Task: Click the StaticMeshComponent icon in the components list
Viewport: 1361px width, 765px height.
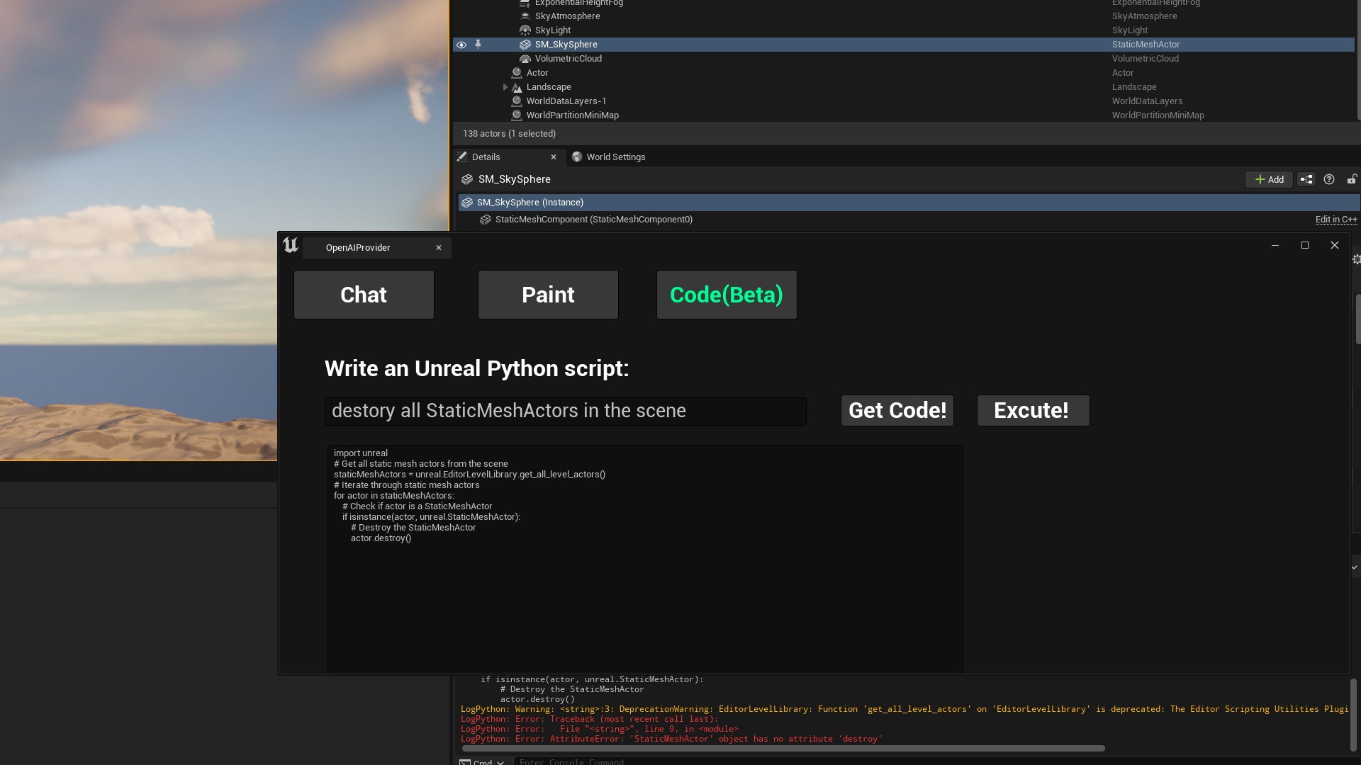Action: click(486, 220)
